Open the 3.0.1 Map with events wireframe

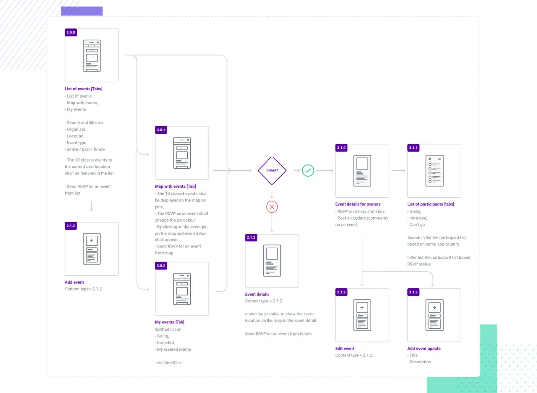pos(182,153)
